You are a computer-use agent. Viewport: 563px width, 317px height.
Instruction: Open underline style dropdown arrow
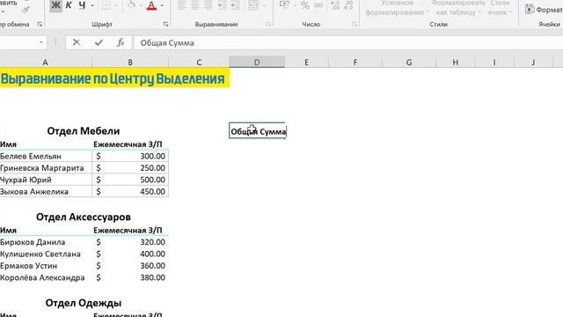click(92, 5)
